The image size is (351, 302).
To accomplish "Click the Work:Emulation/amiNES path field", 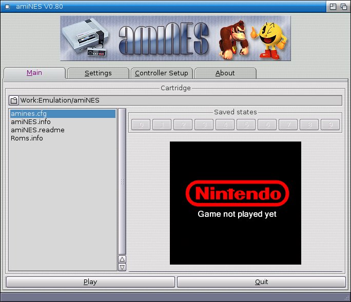I will (181, 100).
